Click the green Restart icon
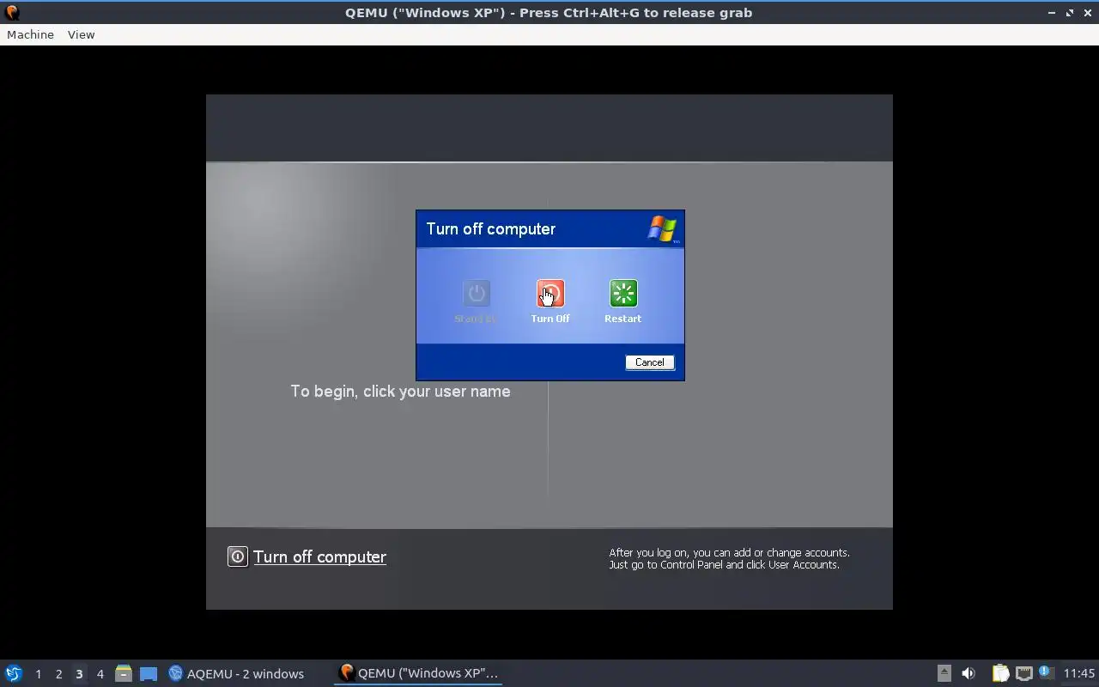Image resolution: width=1099 pixels, height=687 pixels. pos(623,293)
